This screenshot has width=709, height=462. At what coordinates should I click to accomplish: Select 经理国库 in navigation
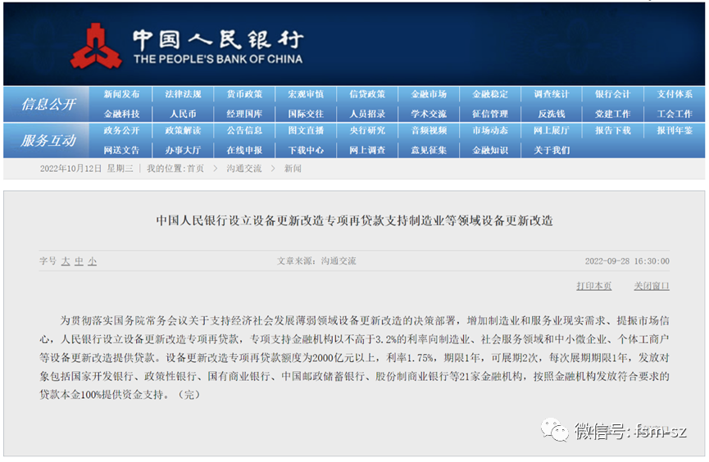(244, 114)
